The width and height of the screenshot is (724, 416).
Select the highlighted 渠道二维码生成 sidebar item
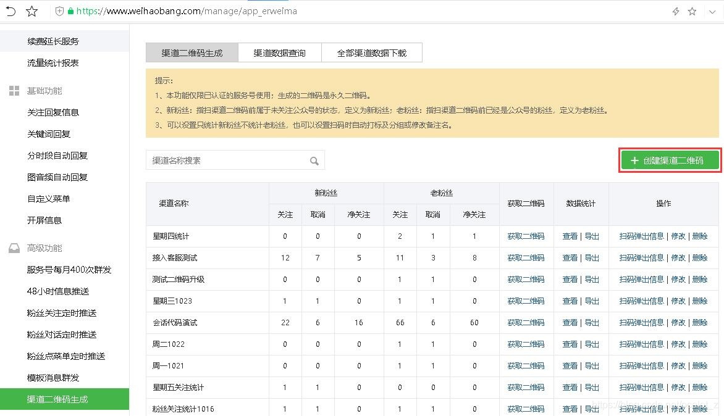[65, 399]
